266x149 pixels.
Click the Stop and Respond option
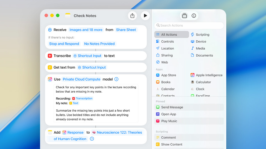64,44
